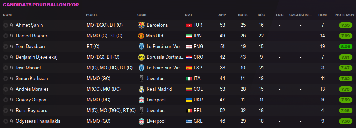Click the Barcelona club crest icon
This screenshot has height=128, width=356.
[141, 25]
